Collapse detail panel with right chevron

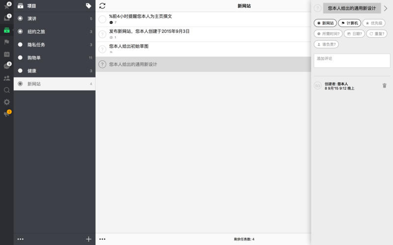(386, 8)
